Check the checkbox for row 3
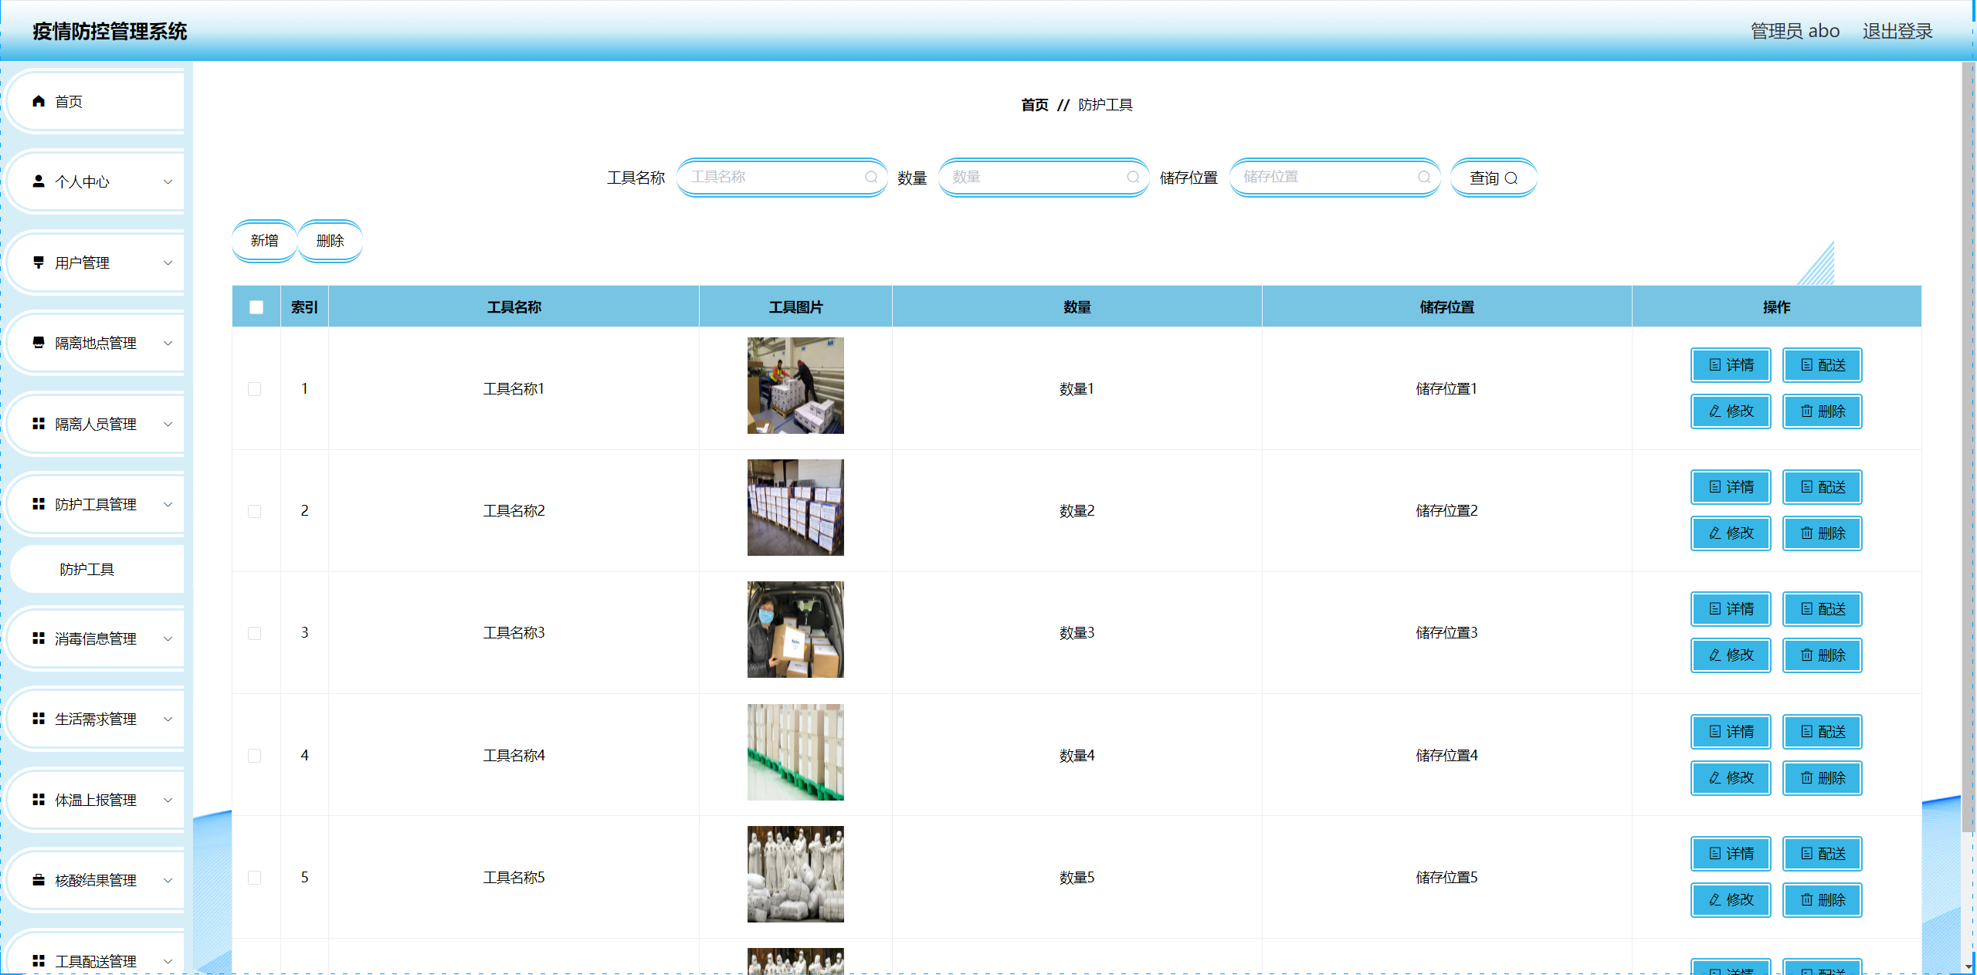 [254, 633]
